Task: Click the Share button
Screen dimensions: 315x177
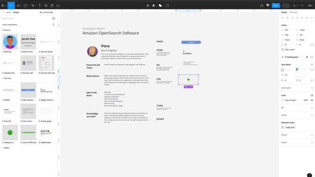Action: pyautogui.click(x=276, y=5)
